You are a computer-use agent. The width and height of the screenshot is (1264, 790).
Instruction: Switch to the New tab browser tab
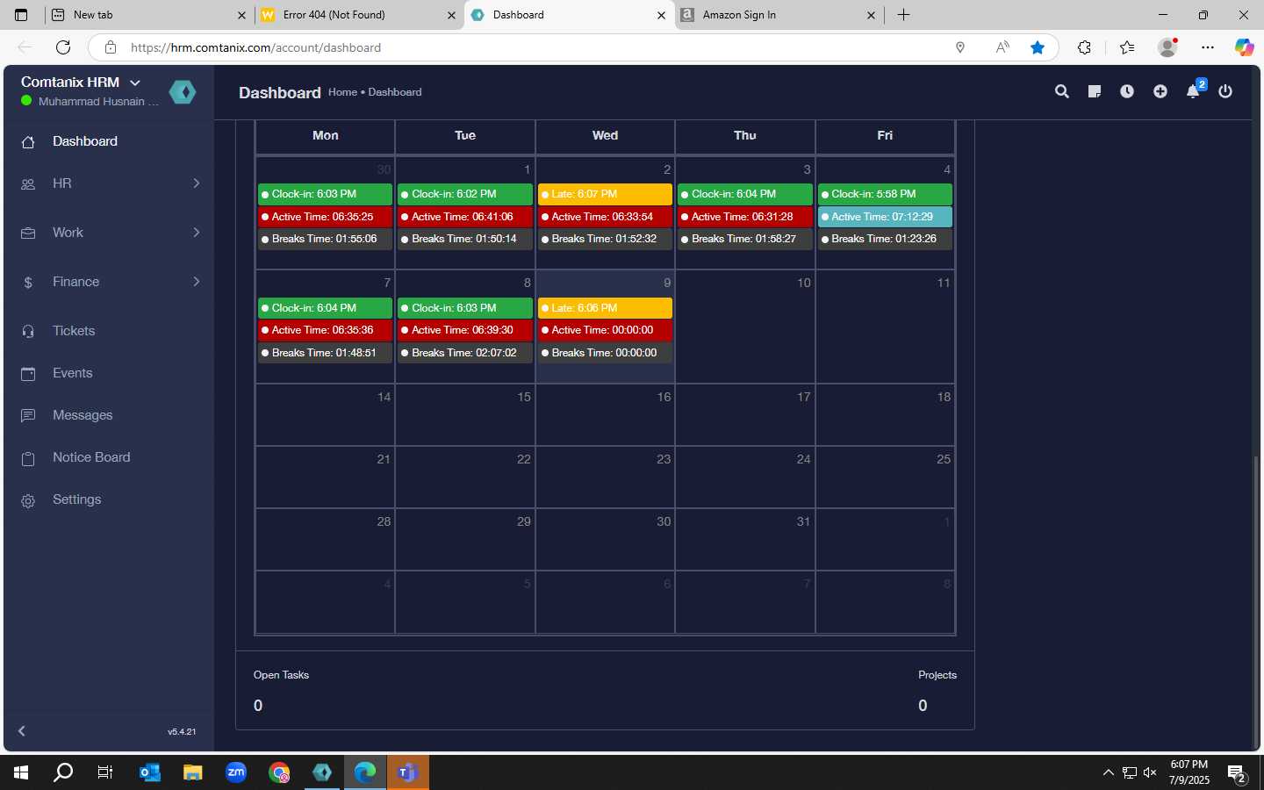[x=147, y=15]
